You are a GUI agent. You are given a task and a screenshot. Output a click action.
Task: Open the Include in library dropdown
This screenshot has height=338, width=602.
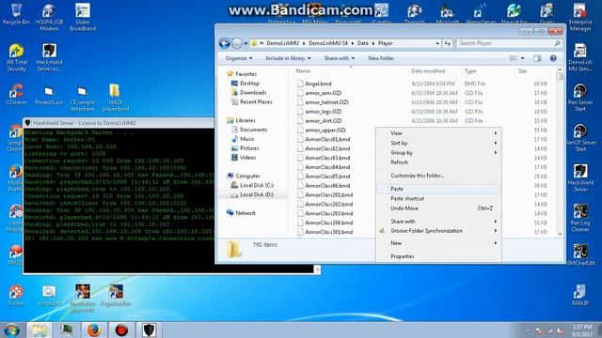pos(288,58)
